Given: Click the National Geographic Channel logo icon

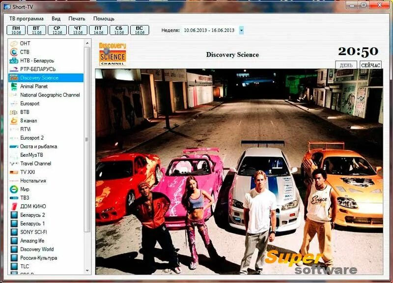Looking at the screenshot, I should [14, 95].
